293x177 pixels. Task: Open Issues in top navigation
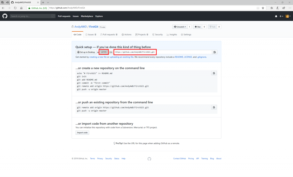point(76,16)
